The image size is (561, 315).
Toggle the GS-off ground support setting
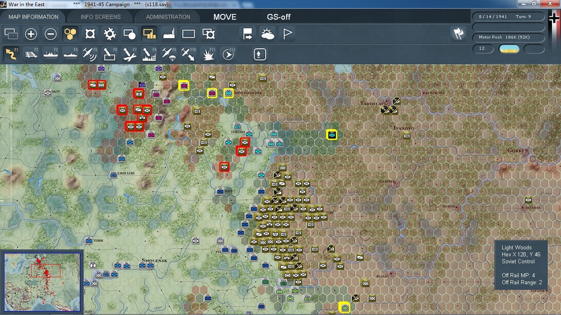point(279,17)
